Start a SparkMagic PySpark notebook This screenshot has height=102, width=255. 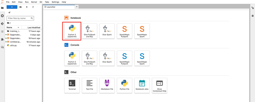(x=124, y=31)
